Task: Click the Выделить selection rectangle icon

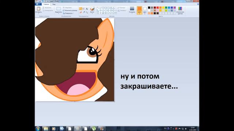Action: point(58,9)
